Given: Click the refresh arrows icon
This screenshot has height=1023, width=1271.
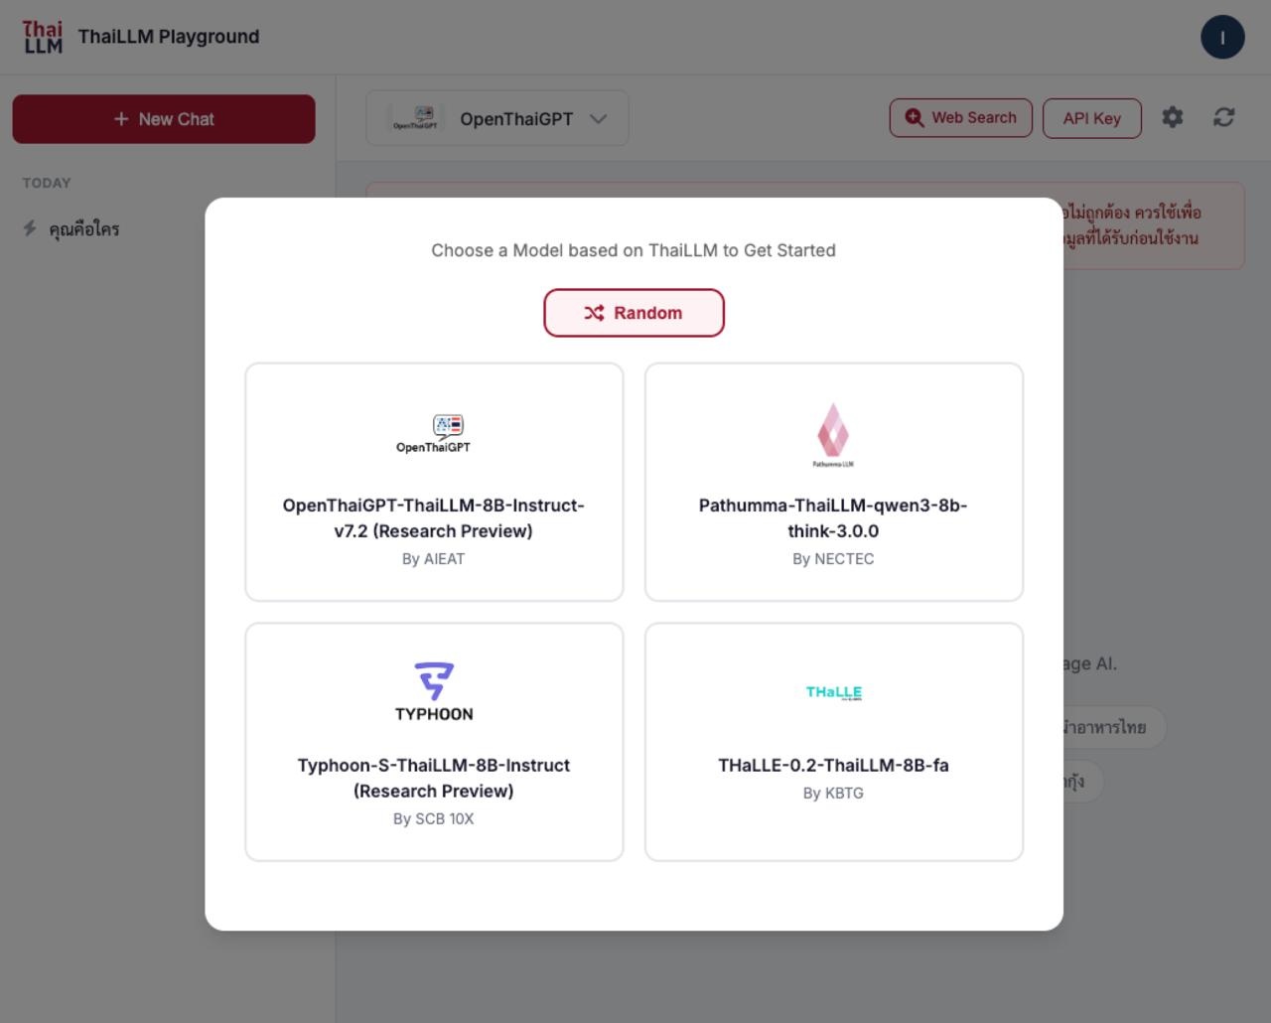Looking at the screenshot, I should pyautogui.click(x=1224, y=117).
